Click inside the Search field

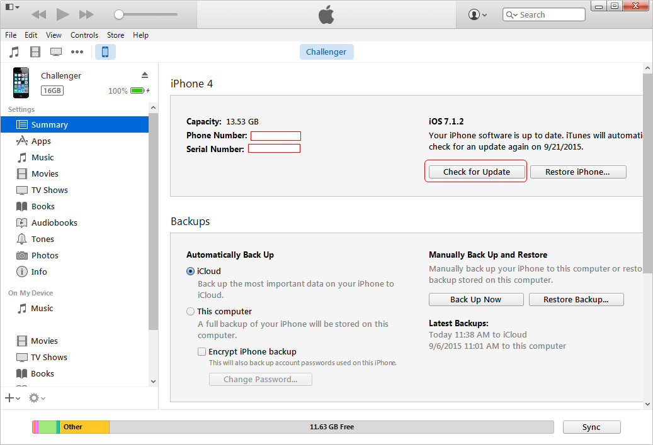pos(549,14)
